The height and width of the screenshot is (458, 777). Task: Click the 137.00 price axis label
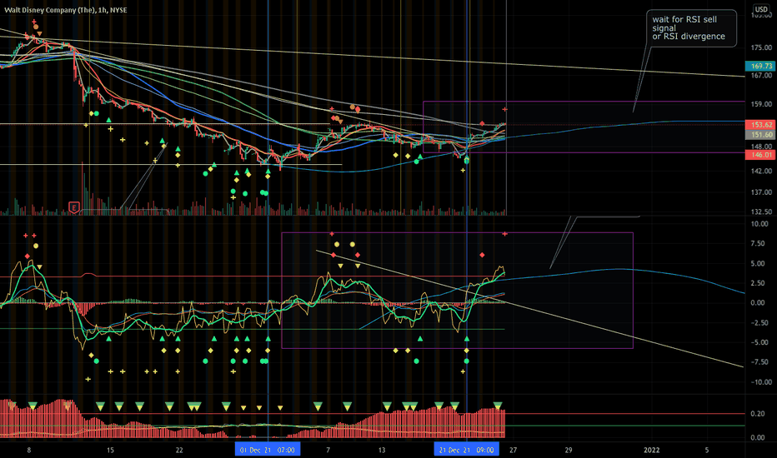pyautogui.click(x=762, y=192)
